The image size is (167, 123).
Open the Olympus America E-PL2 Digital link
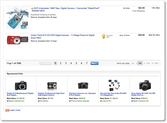pos(82,94)
